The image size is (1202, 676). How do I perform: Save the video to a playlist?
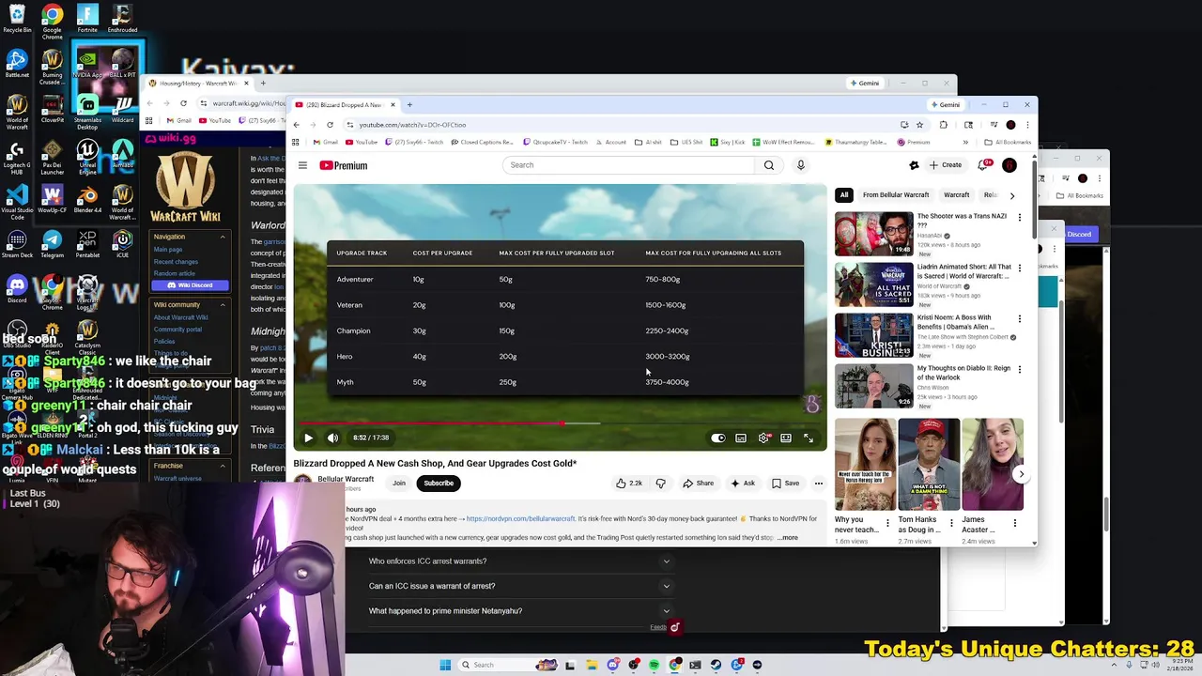pos(785,484)
